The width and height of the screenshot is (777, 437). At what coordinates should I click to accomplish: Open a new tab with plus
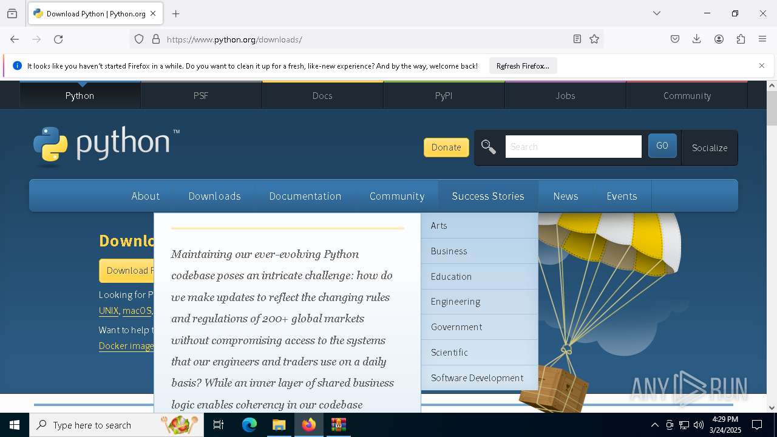click(x=176, y=13)
